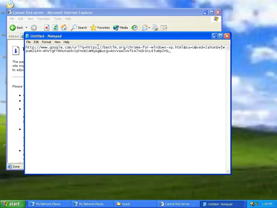This screenshot has height=208, width=277.
Task: Click the grayed Forward arrow in Internet Explorer
Action: tap(34, 28)
